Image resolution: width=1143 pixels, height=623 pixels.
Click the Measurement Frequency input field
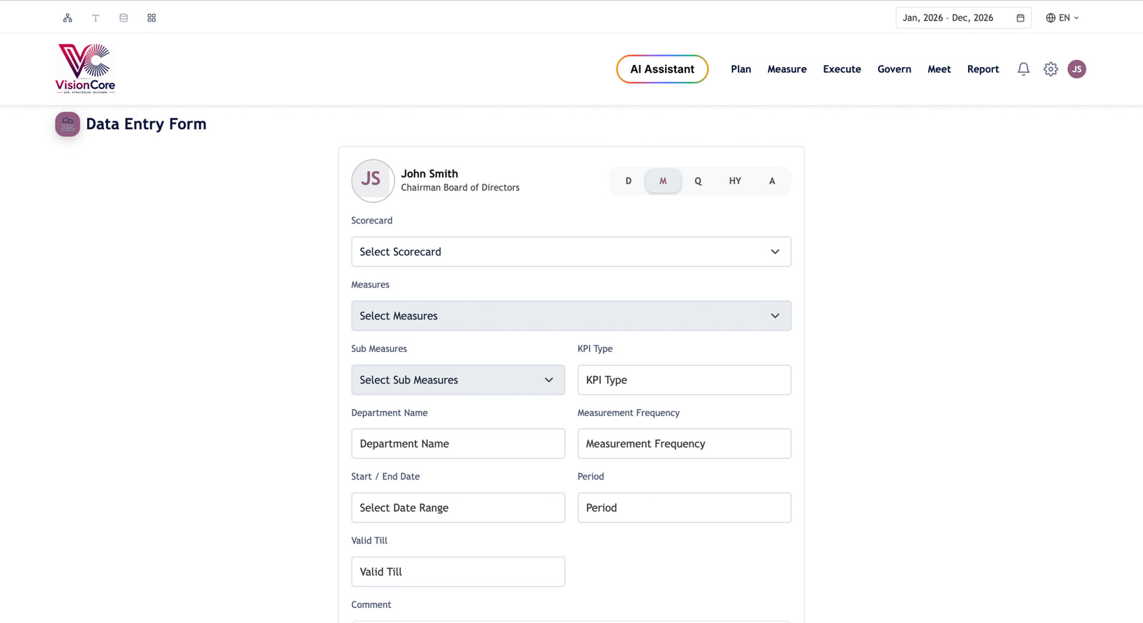(684, 444)
